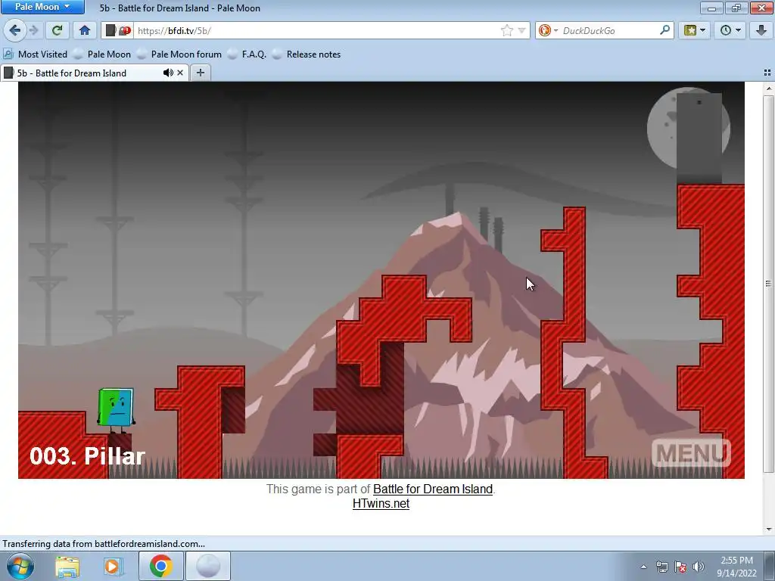Click the magnifier search icon
The width and height of the screenshot is (775, 581).
665,30
